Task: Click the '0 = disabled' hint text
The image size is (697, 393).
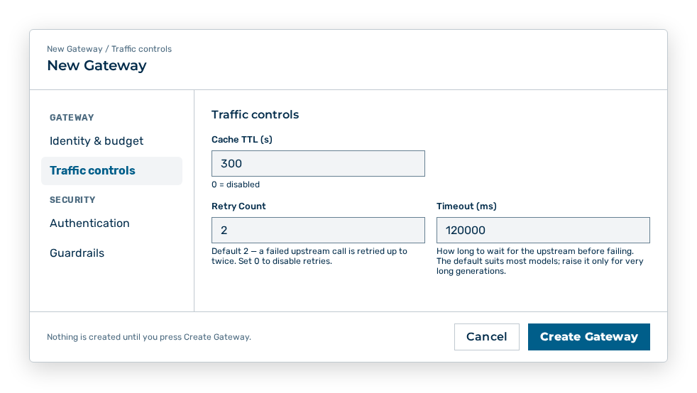Action: coord(236,184)
